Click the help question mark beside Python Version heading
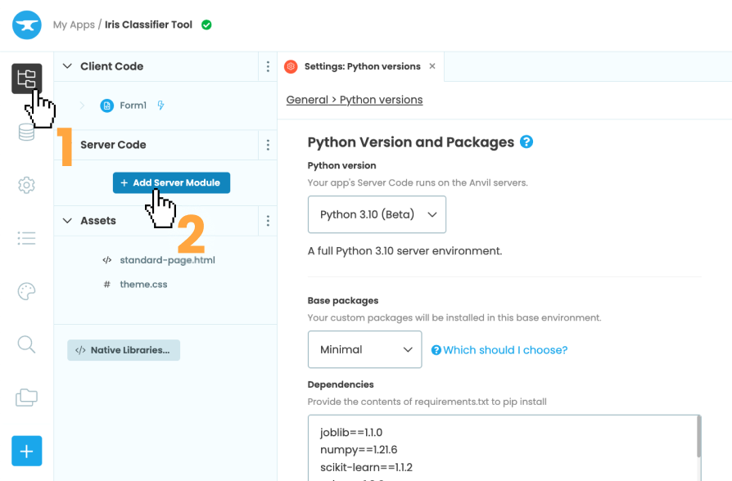 point(526,142)
